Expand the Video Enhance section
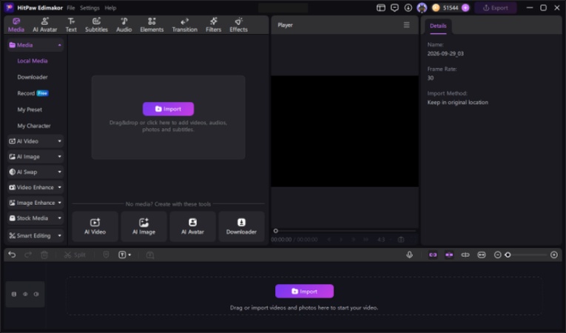Image resolution: width=566 pixels, height=333 pixels. (36, 187)
